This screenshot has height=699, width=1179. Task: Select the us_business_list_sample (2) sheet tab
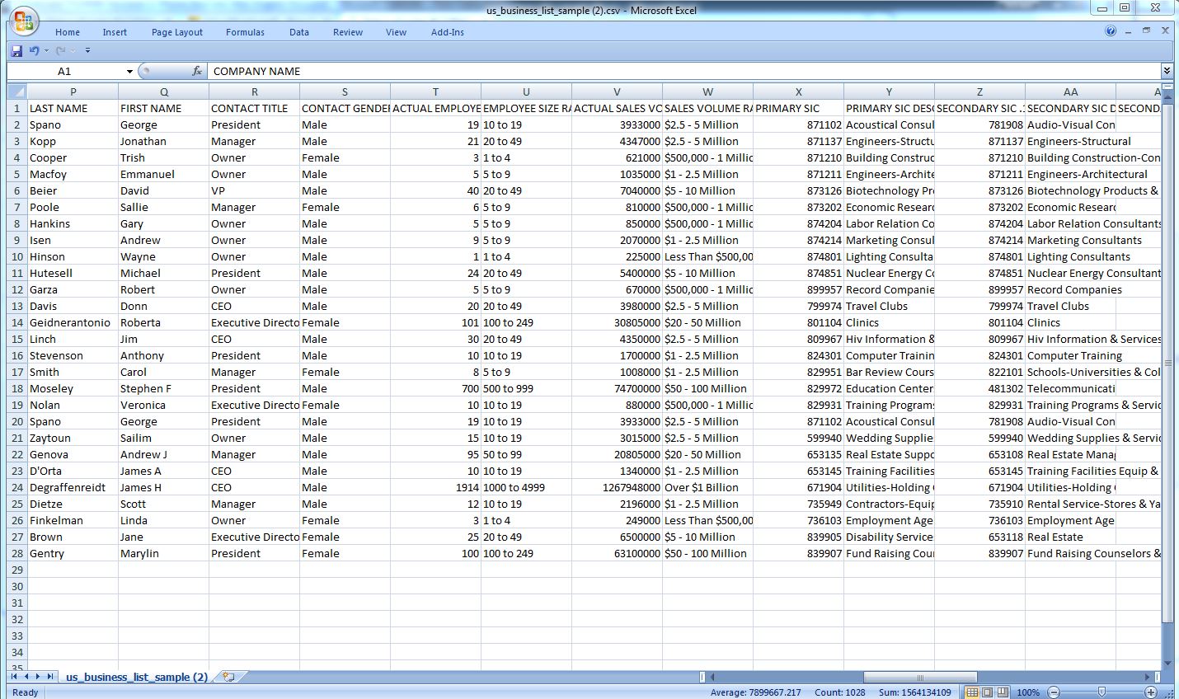point(136,677)
